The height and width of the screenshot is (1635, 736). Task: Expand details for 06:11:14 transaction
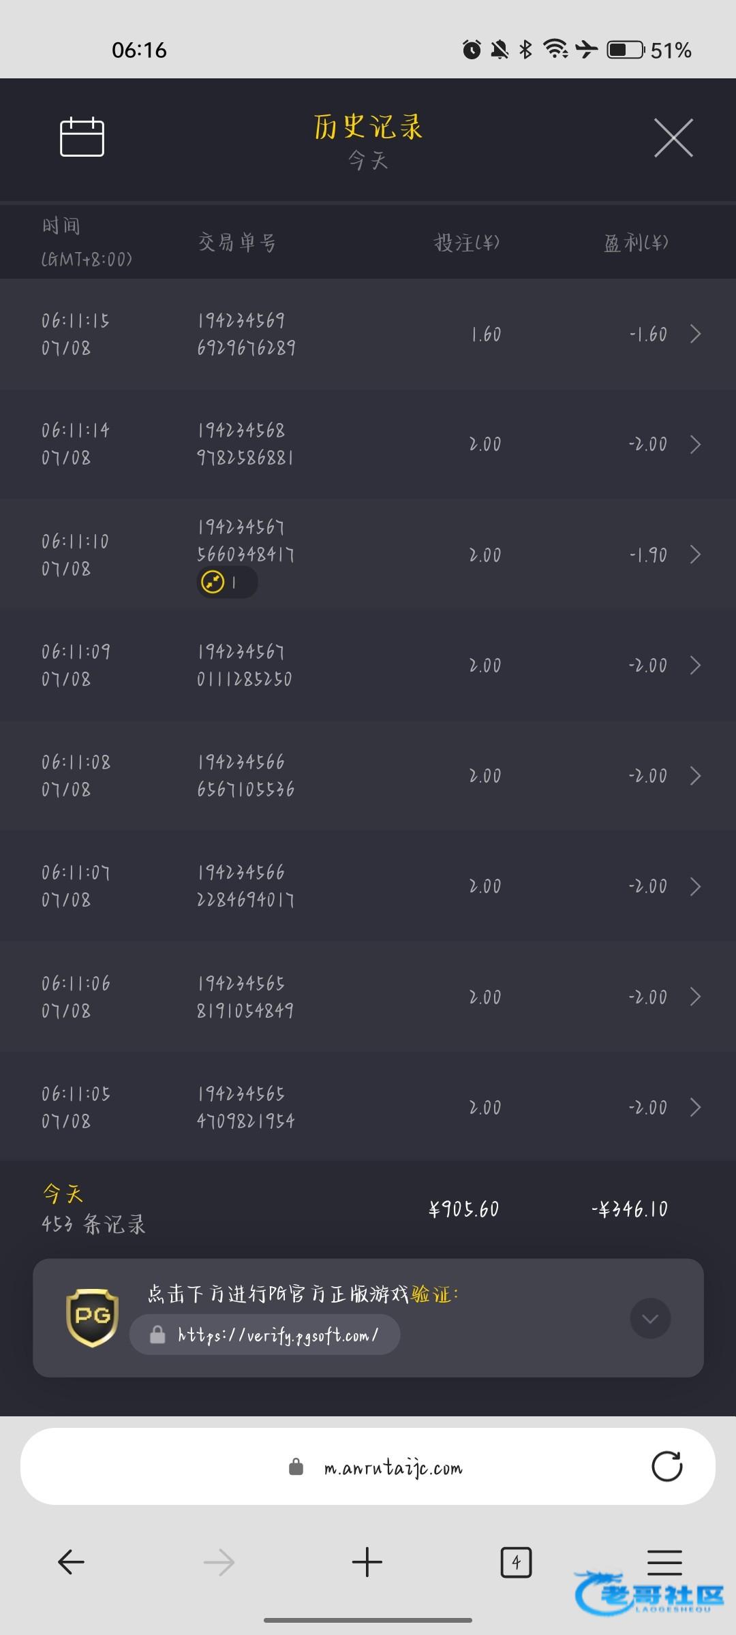[695, 444]
